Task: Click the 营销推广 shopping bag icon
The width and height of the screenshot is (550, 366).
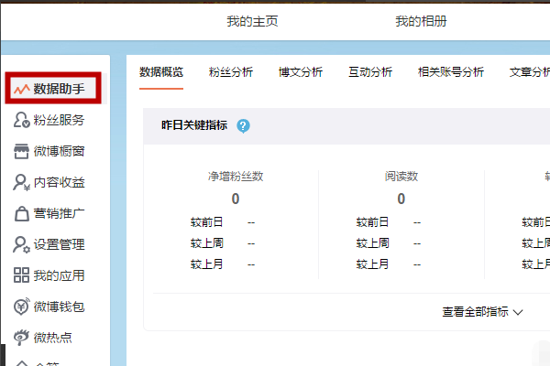Action: (21, 213)
